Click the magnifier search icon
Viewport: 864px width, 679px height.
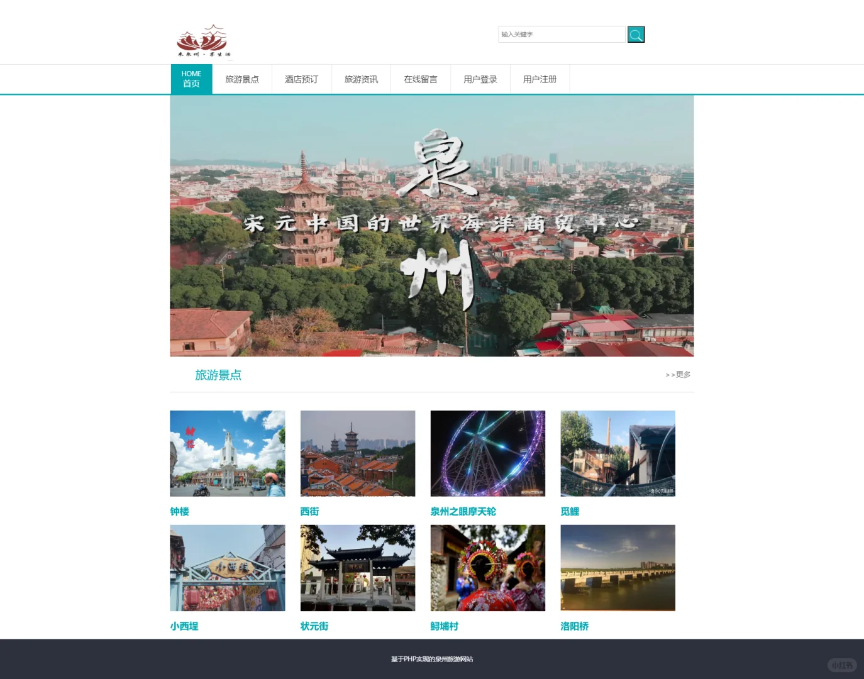click(x=635, y=34)
